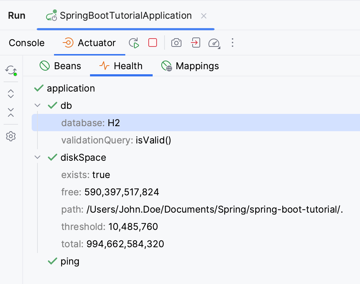Refresh the Health endpoint data
Screen dimensions: 360x284
point(10,70)
